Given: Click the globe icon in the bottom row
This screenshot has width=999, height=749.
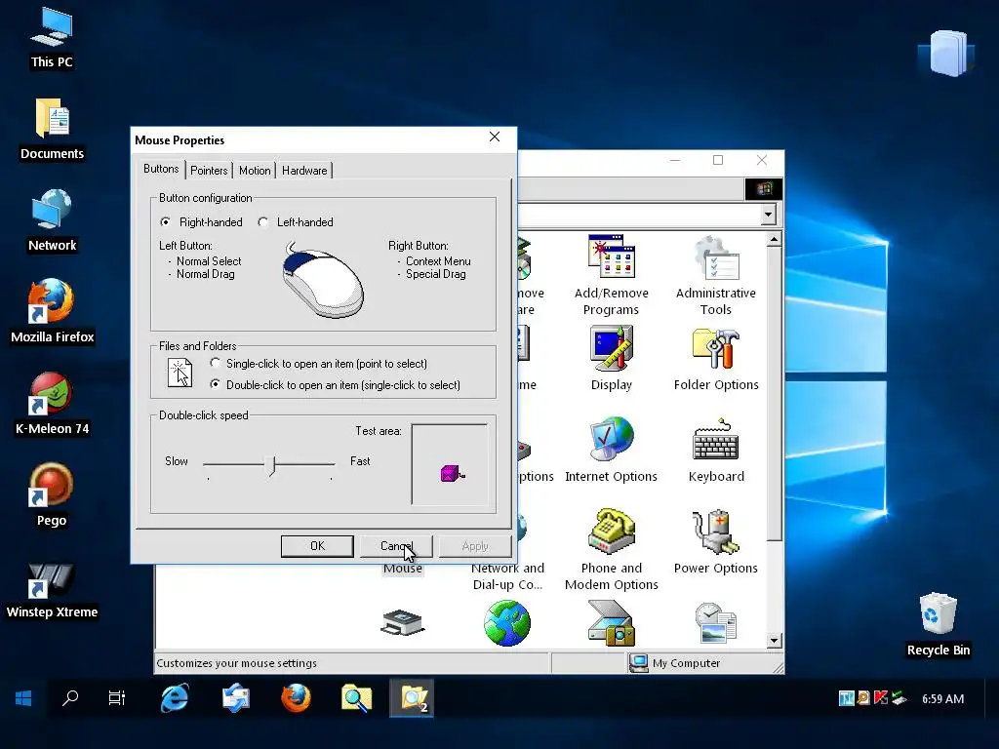Looking at the screenshot, I should [x=506, y=623].
